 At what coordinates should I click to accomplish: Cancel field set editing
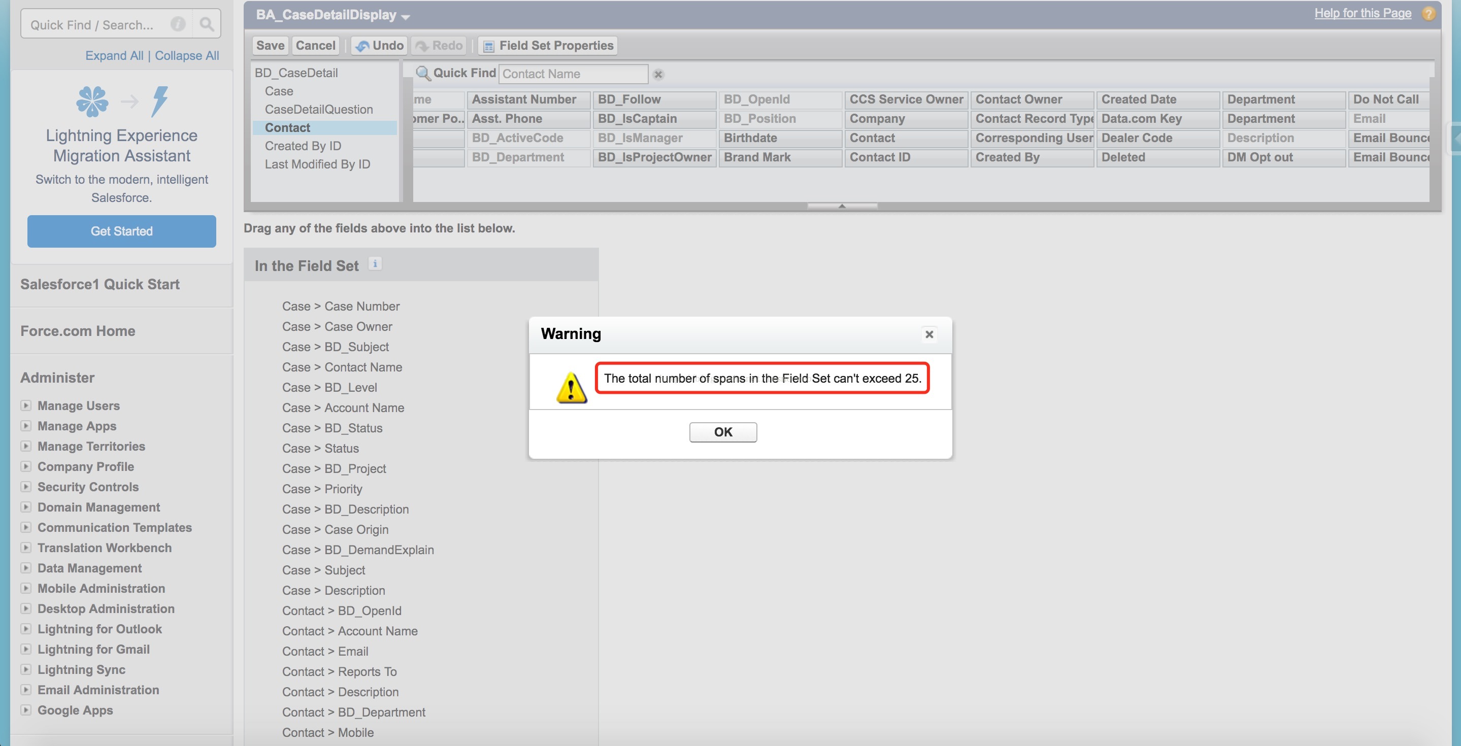(x=315, y=45)
